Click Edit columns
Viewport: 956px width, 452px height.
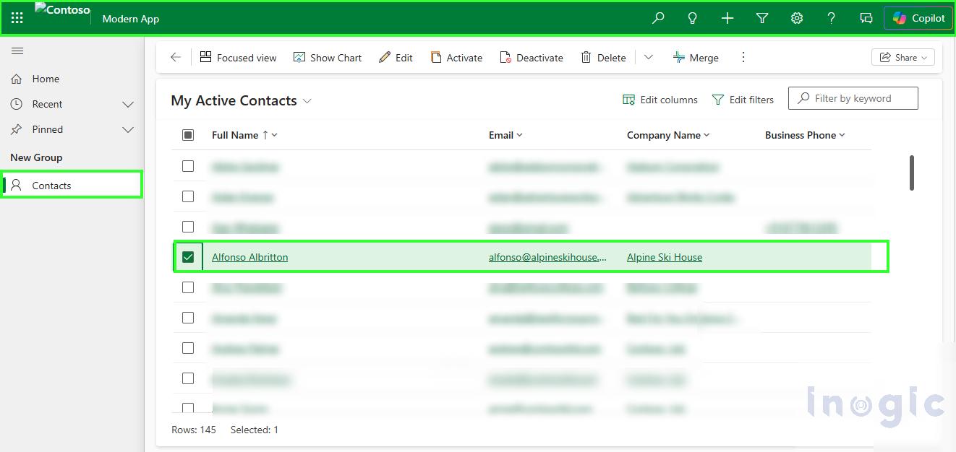click(660, 100)
